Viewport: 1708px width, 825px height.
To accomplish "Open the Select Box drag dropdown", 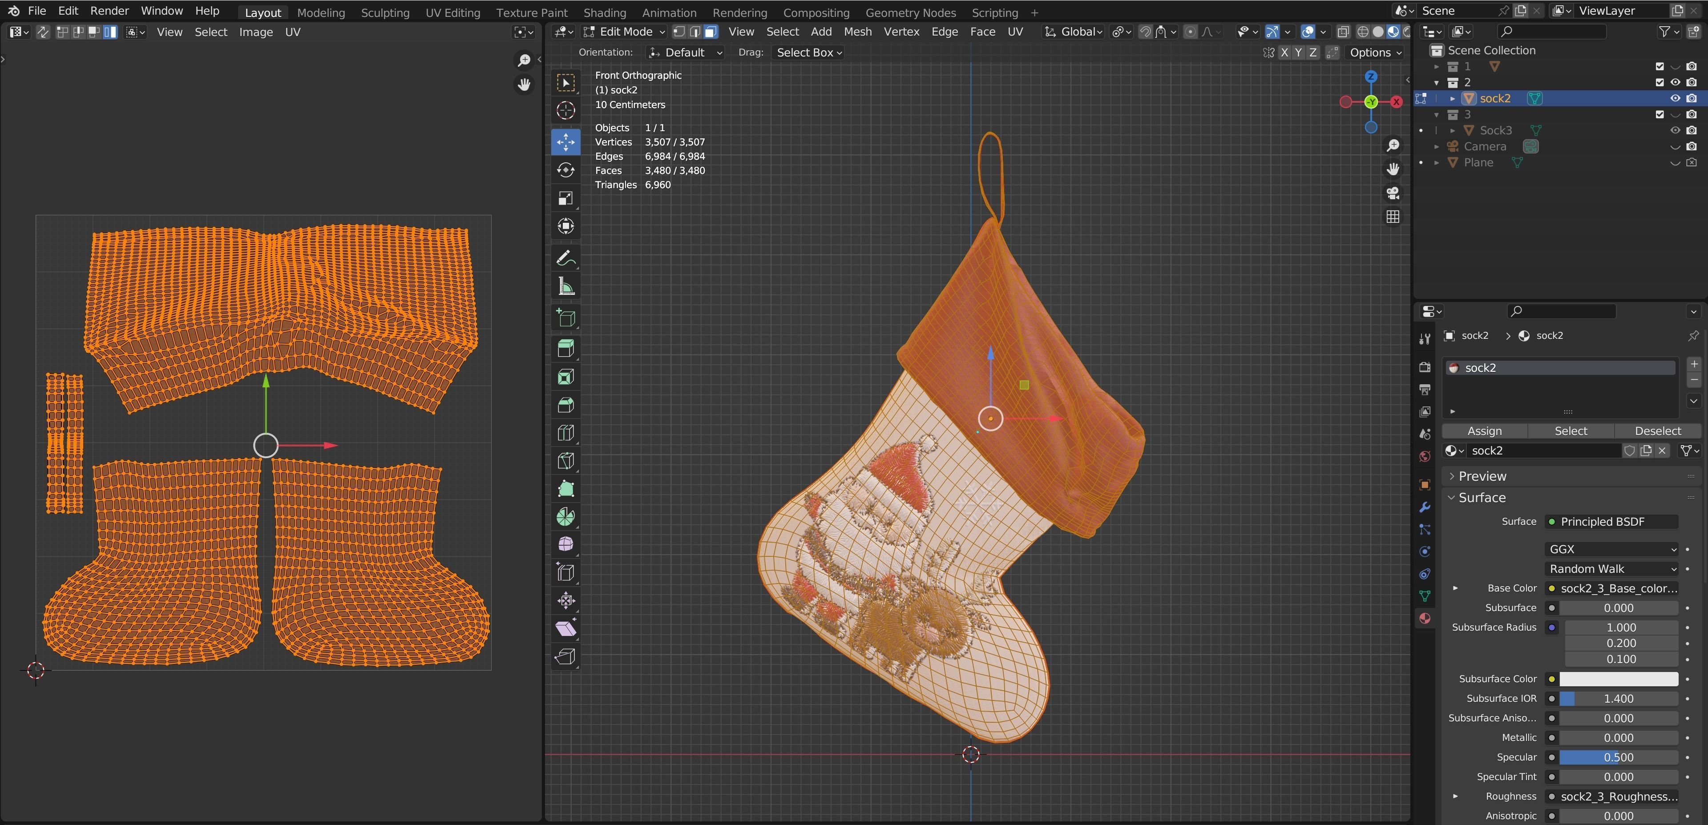I will click(x=808, y=52).
